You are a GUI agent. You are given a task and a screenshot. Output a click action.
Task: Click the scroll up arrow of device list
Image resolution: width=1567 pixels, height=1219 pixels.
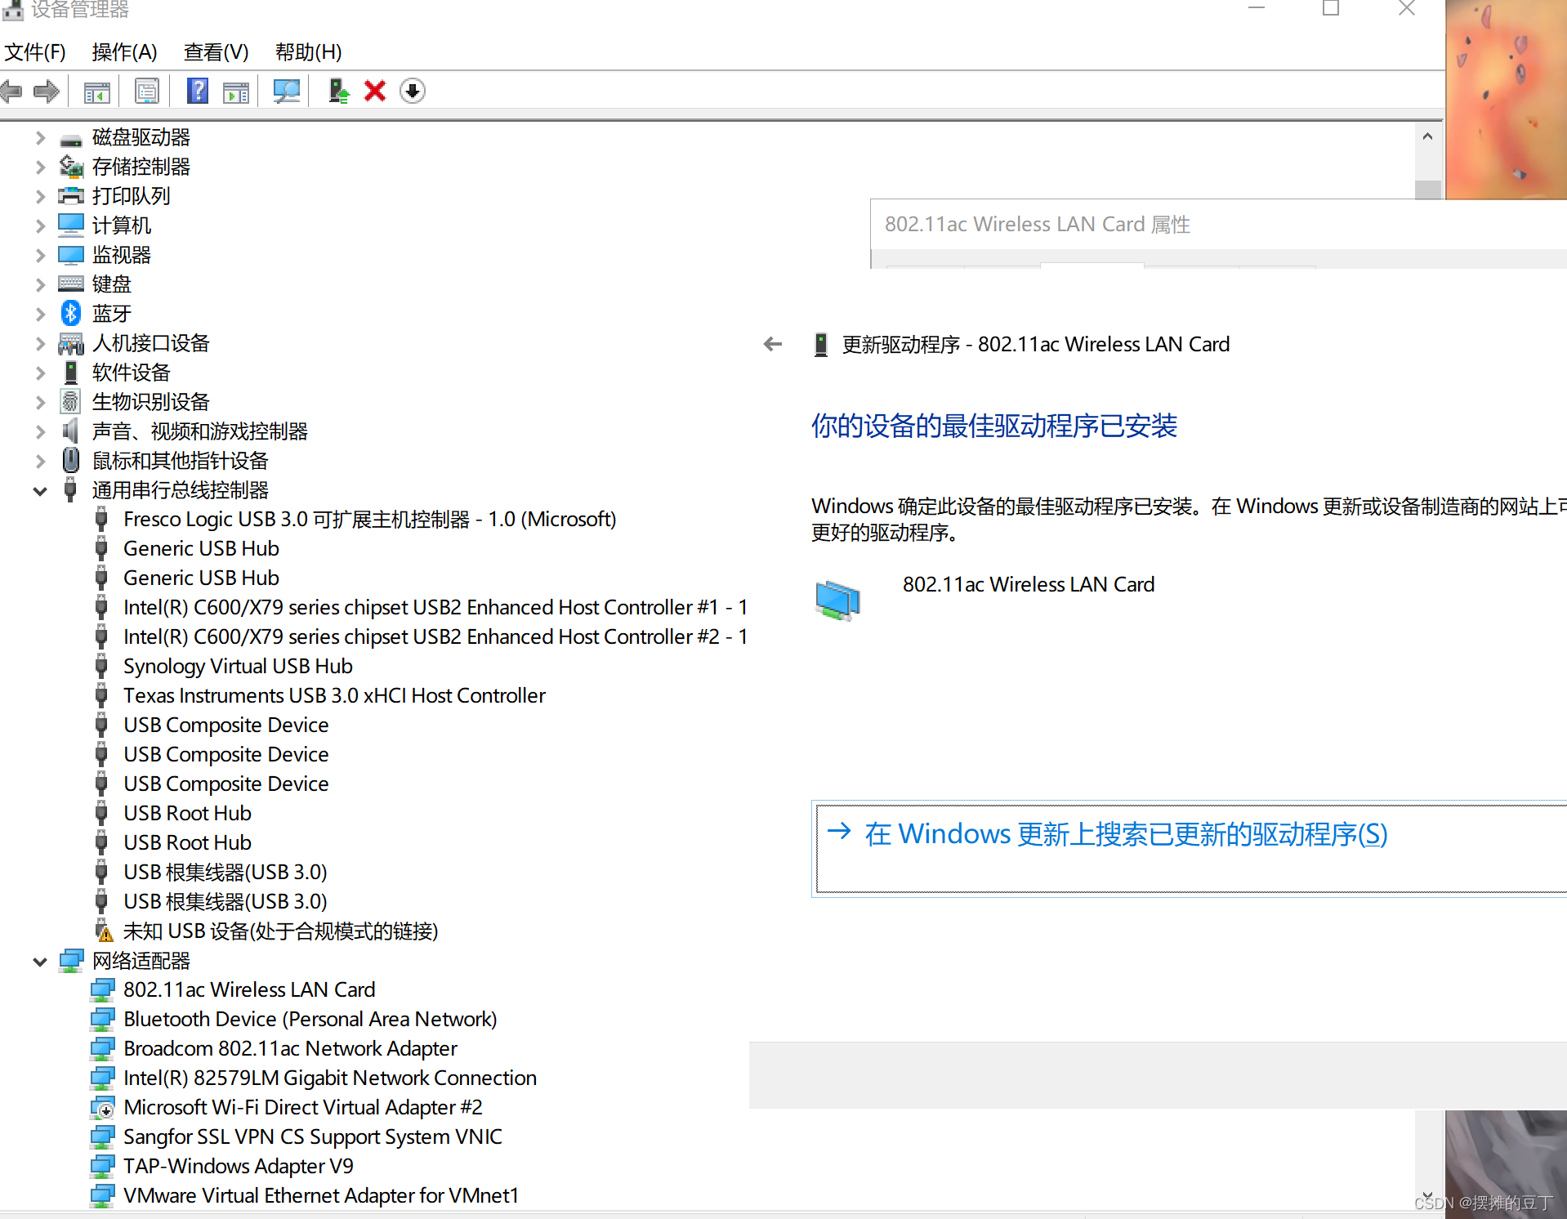pos(1427,136)
